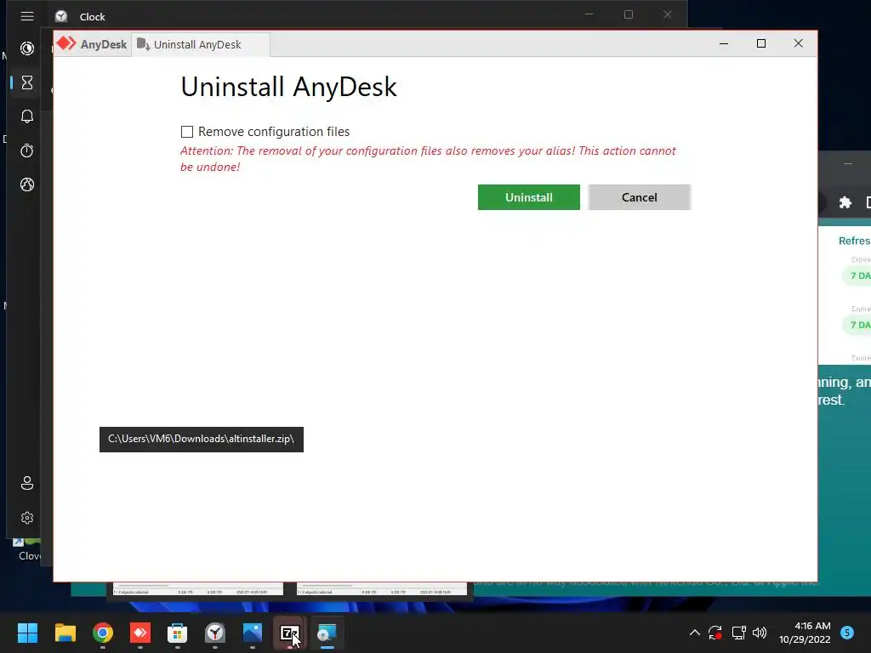The image size is (871, 653).
Task: Open 7-Zip File Manager taskbar icon
Action: tap(289, 633)
